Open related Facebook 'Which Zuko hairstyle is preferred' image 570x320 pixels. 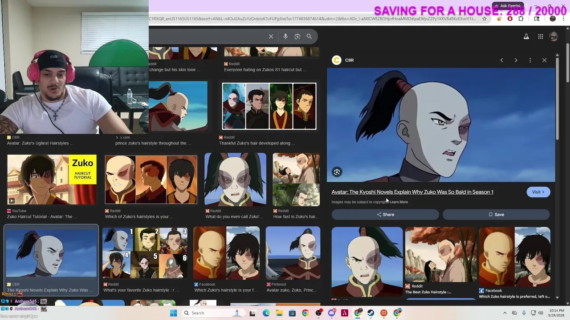click(x=515, y=256)
